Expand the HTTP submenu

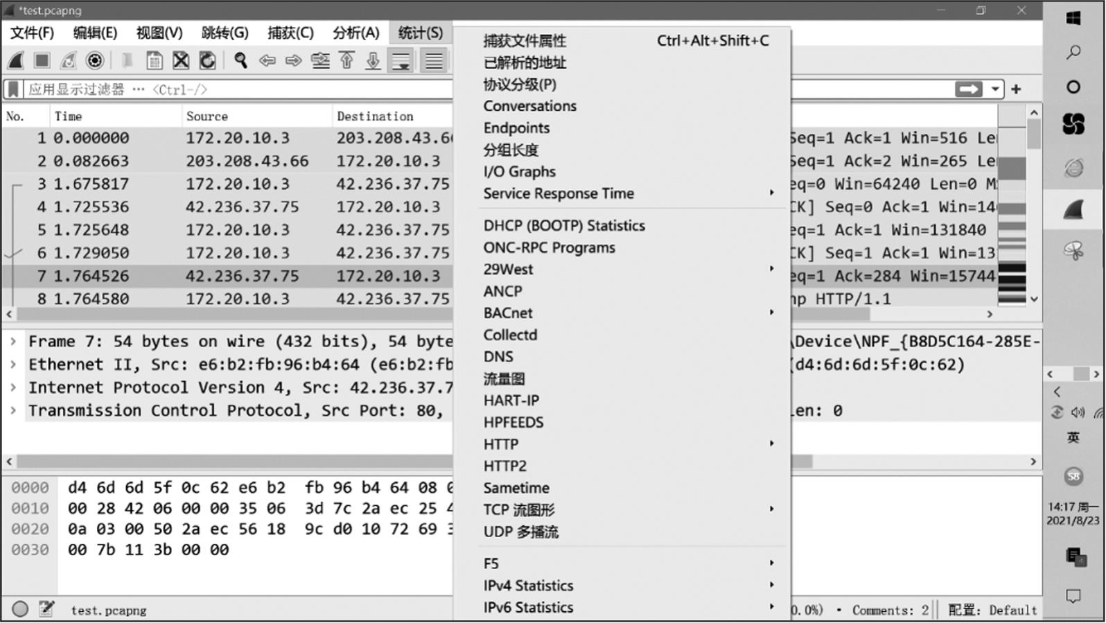point(622,444)
